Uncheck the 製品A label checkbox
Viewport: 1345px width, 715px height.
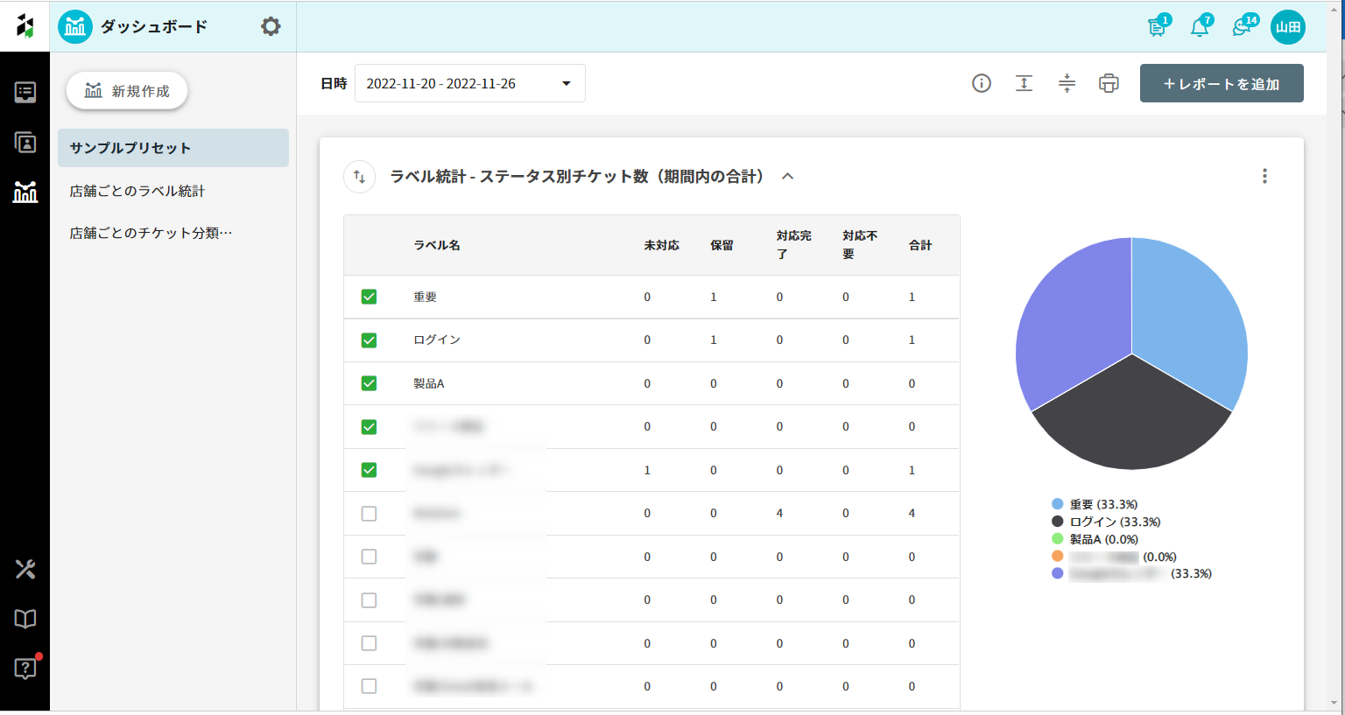click(369, 383)
